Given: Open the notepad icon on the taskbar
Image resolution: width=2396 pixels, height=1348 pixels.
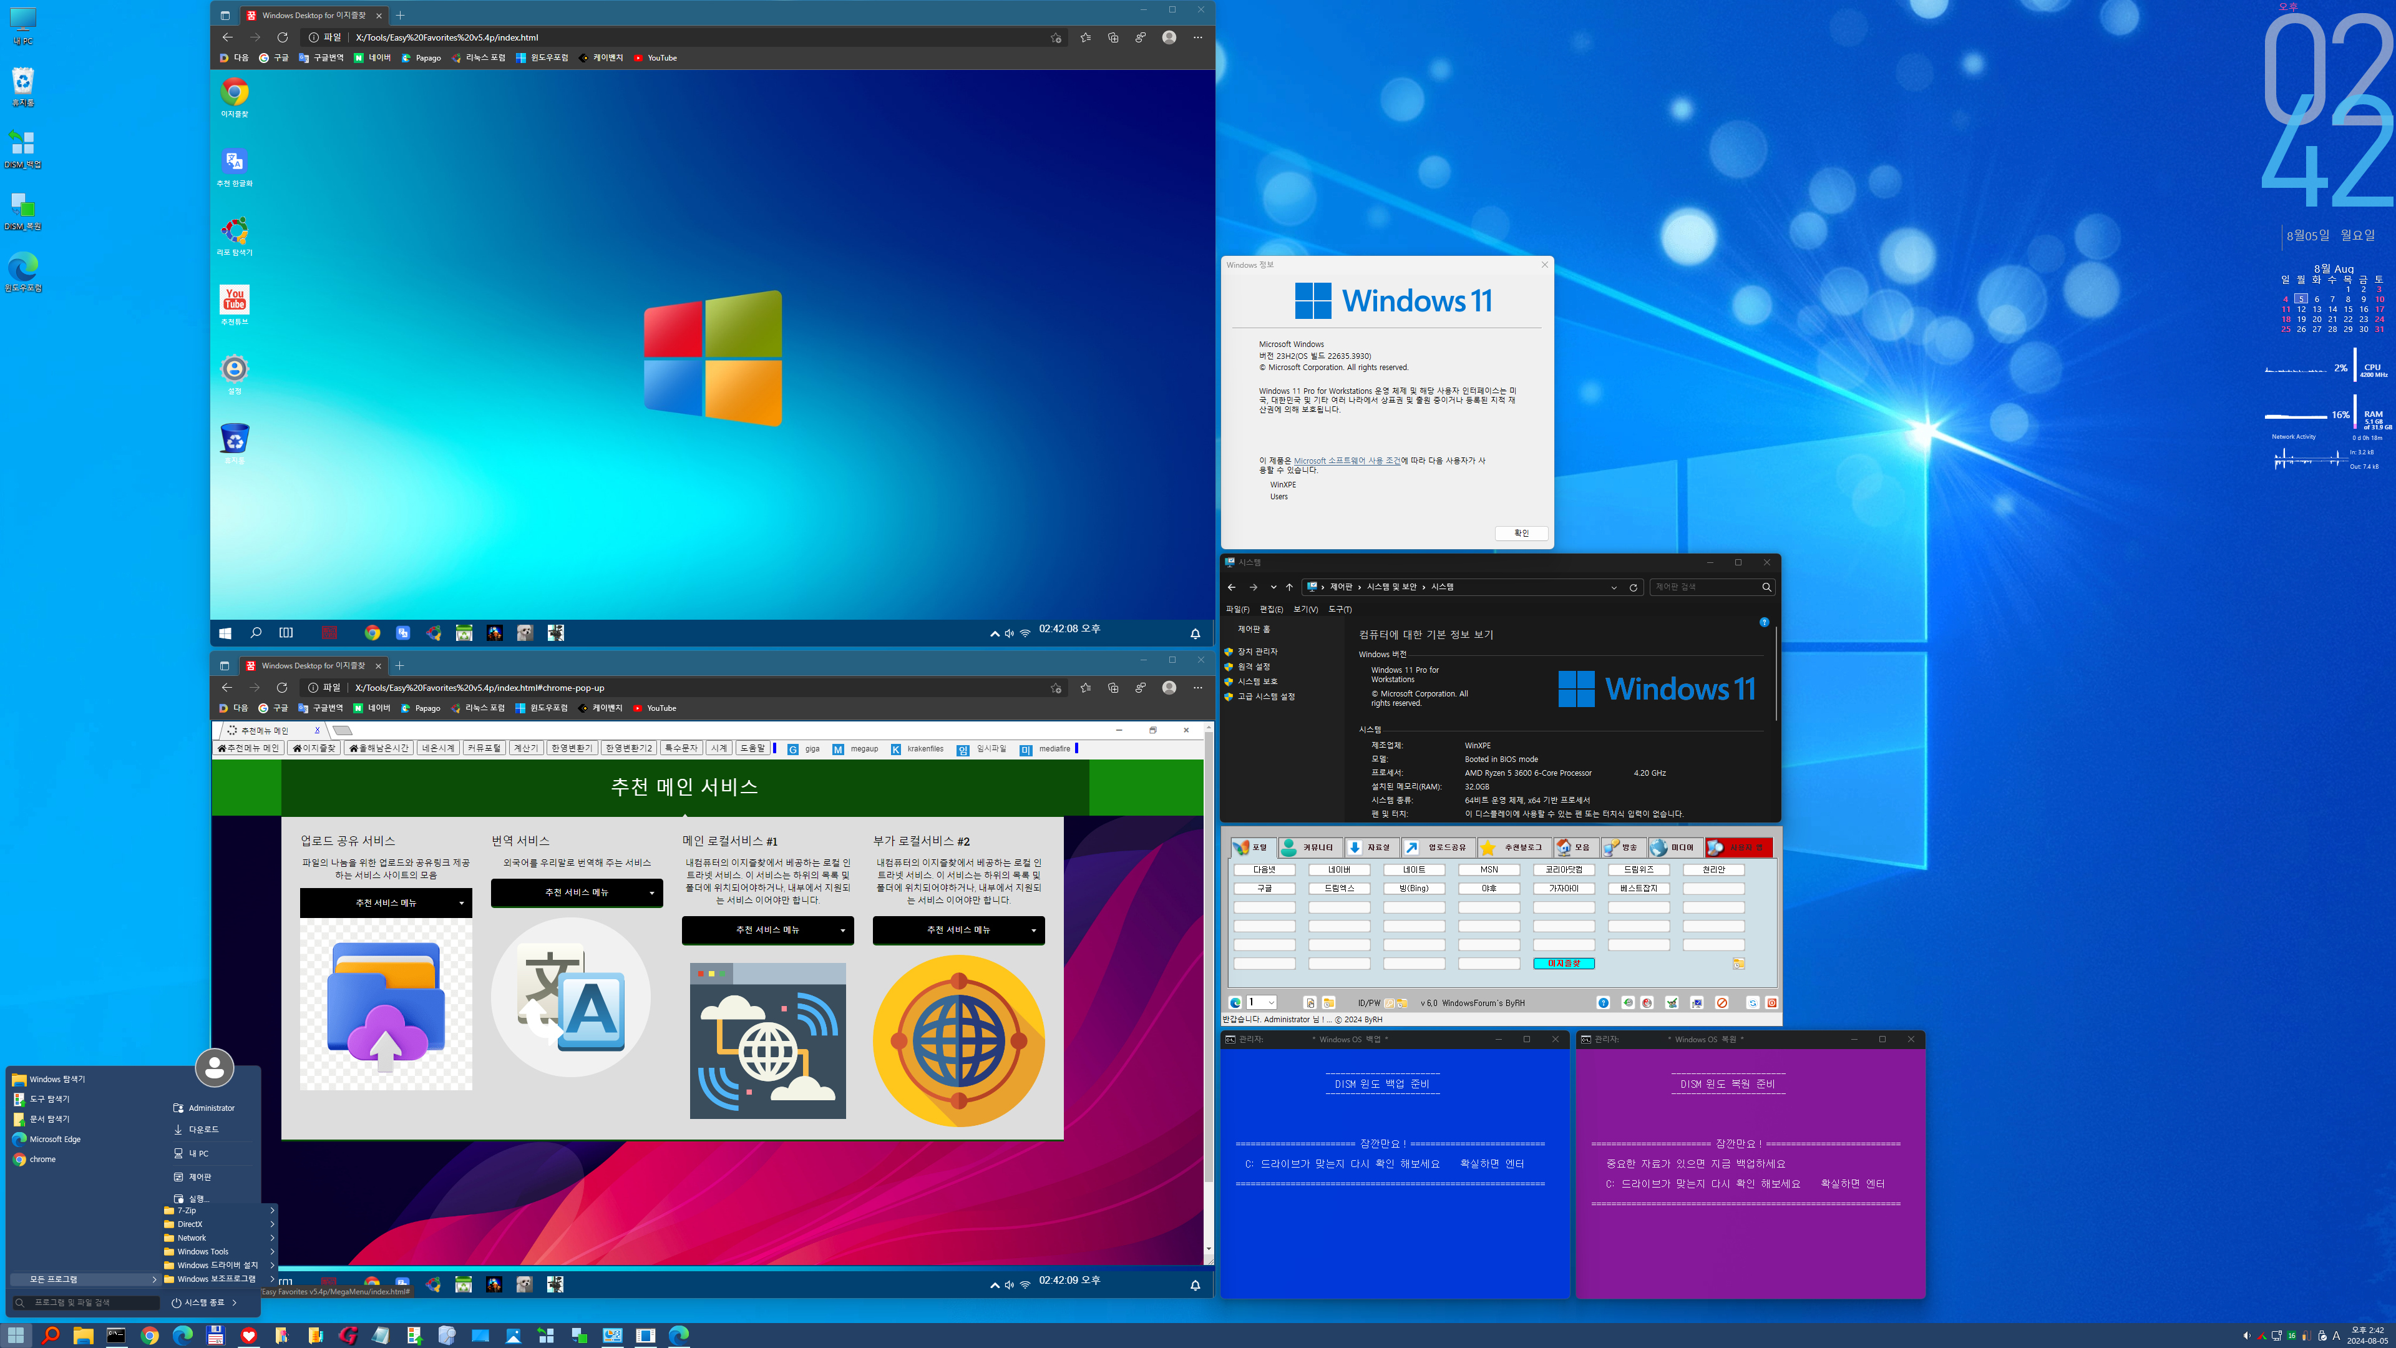Looking at the screenshot, I should coord(381,1335).
